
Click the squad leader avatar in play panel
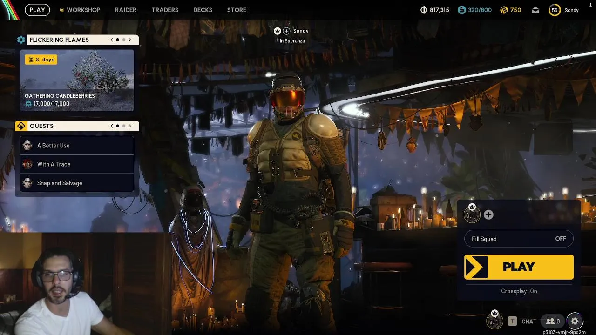[x=472, y=214]
